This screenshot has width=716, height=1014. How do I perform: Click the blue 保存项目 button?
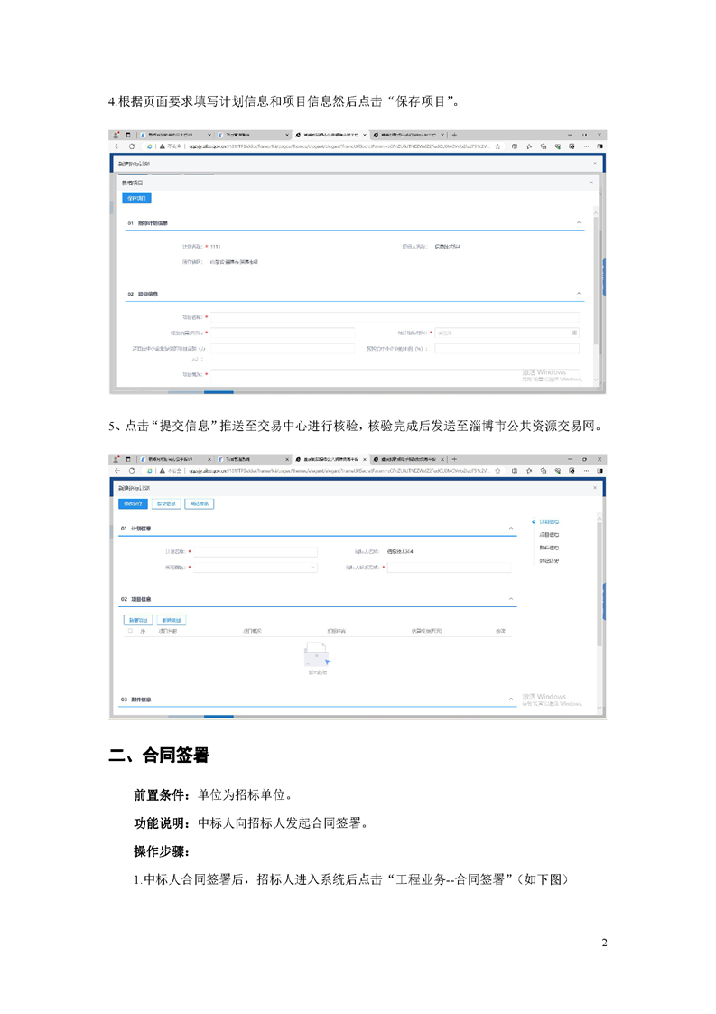pos(136,198)
